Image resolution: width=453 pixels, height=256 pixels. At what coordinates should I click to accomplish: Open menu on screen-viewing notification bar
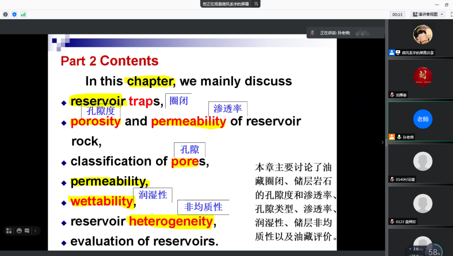(256, 4)
